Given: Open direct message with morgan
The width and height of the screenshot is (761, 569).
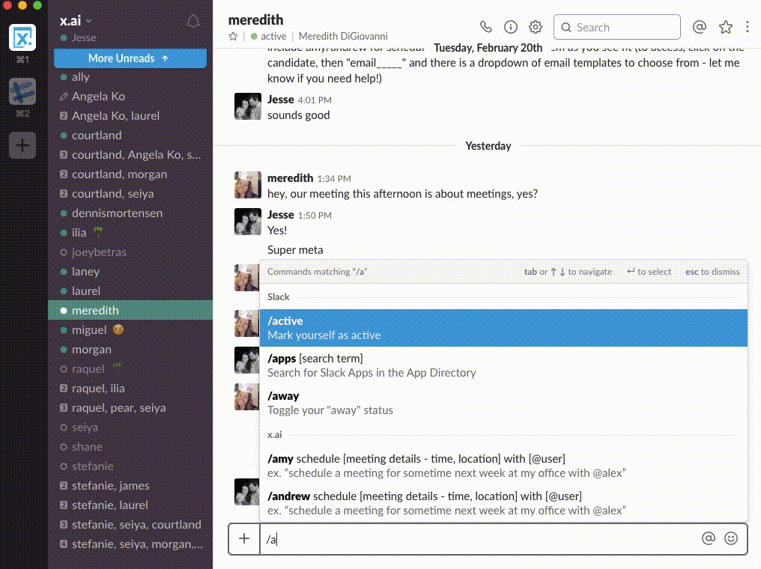Looking at the screenshot, I should [130, 349].
